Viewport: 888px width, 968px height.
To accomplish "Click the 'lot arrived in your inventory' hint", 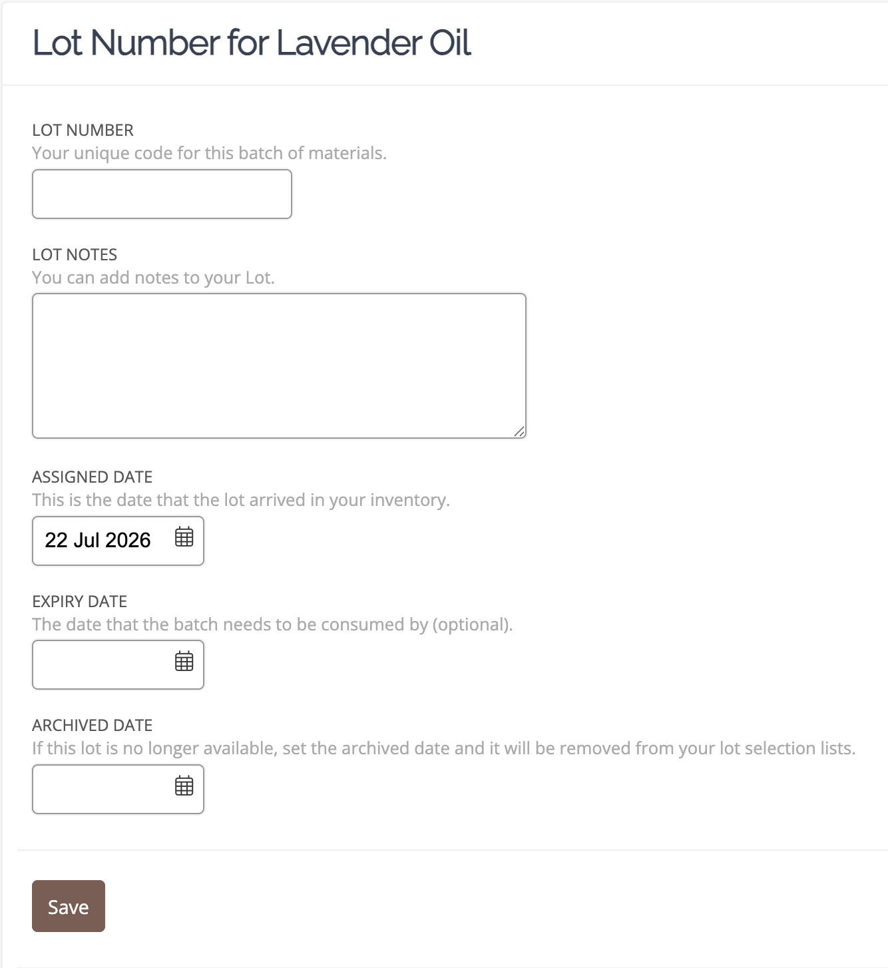I will point(241,500).
